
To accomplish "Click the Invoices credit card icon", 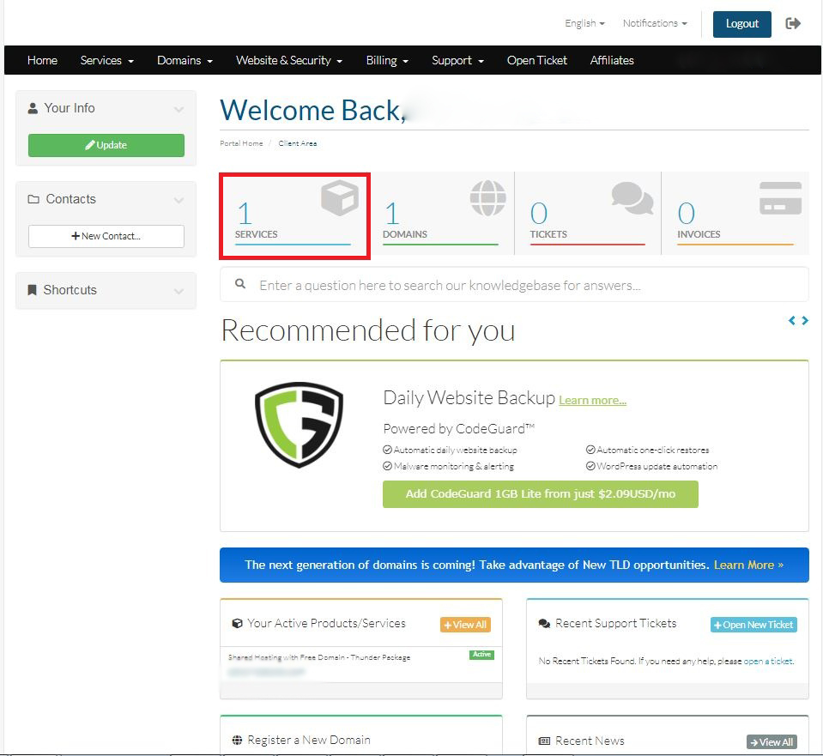I will (x=780, y=198).
